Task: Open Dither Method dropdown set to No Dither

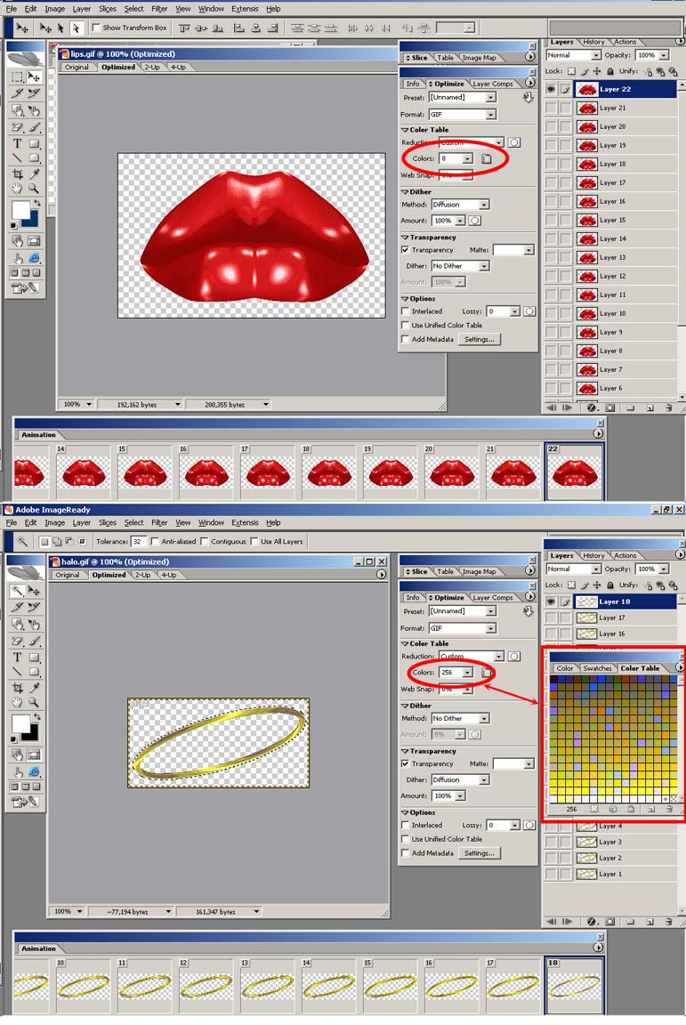Action: click(484, 718)
